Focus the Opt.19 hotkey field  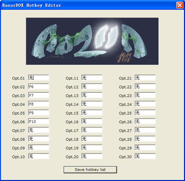coord(92,148)
